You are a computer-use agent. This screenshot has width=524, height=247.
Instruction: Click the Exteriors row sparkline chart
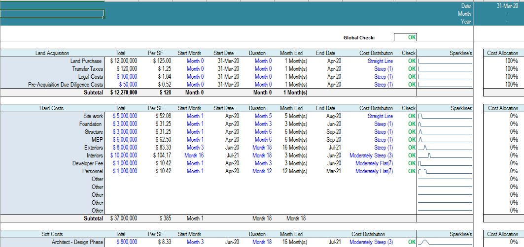point(445,148)
